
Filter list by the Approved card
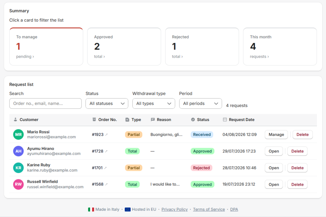click(x=124, y=46)
